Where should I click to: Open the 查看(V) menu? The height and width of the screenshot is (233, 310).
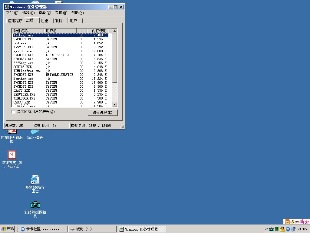tap(45, 13)
